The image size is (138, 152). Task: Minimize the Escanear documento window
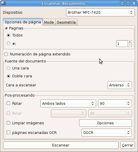point(122,3)
